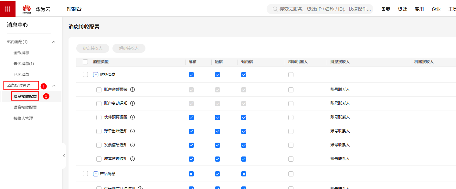
Task: Collapse the 产品消息 group
Action: [x=96, y=174]
